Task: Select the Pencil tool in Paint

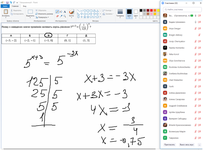Action: pos(57,11)
